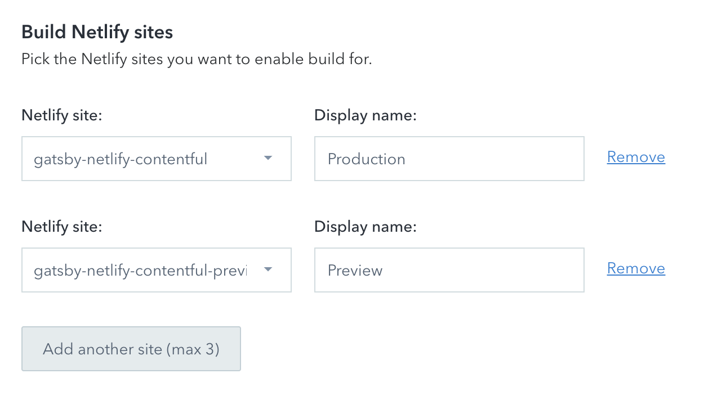Click the Build Netlify sites heading
This screenshot has width=704, height=396.
tap(97, 32)
